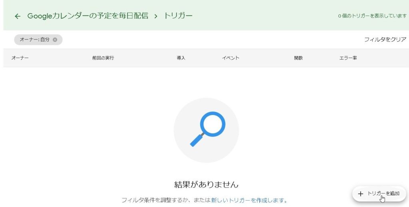Remove the オーナー: 自分 filter chip with its x icon
The image size is (409, 207).
click(55, 40)
